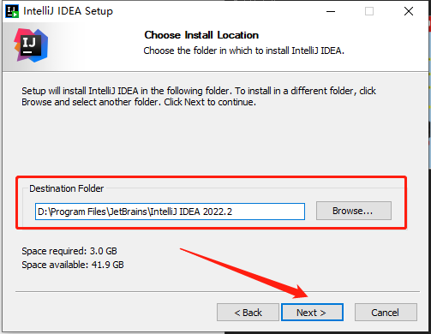The width and height of the screenshot is (431, 334).
Task: Click the greyed-out maximize window button
Action: point(369,11)
